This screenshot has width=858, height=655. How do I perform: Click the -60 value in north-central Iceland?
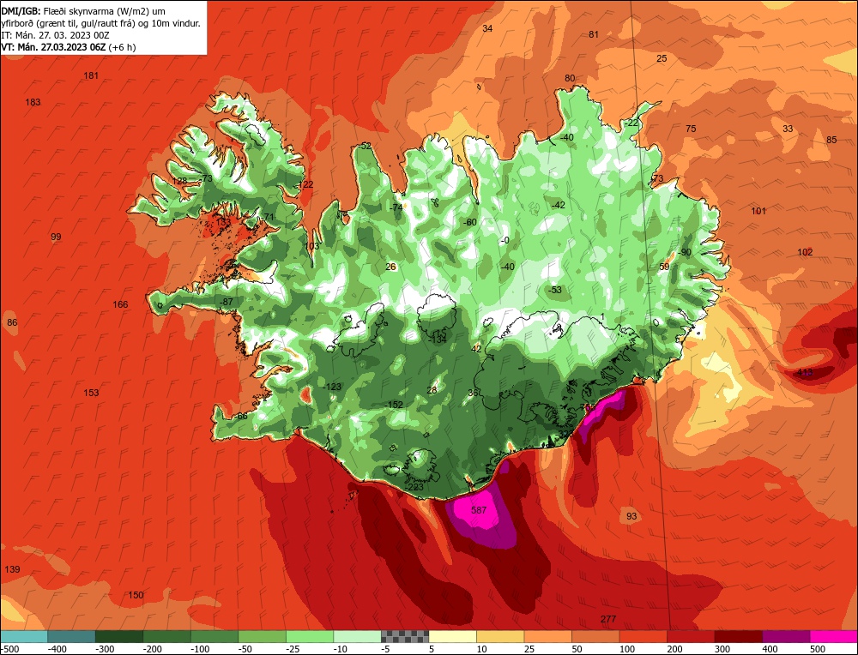click(x=470, y=222)
